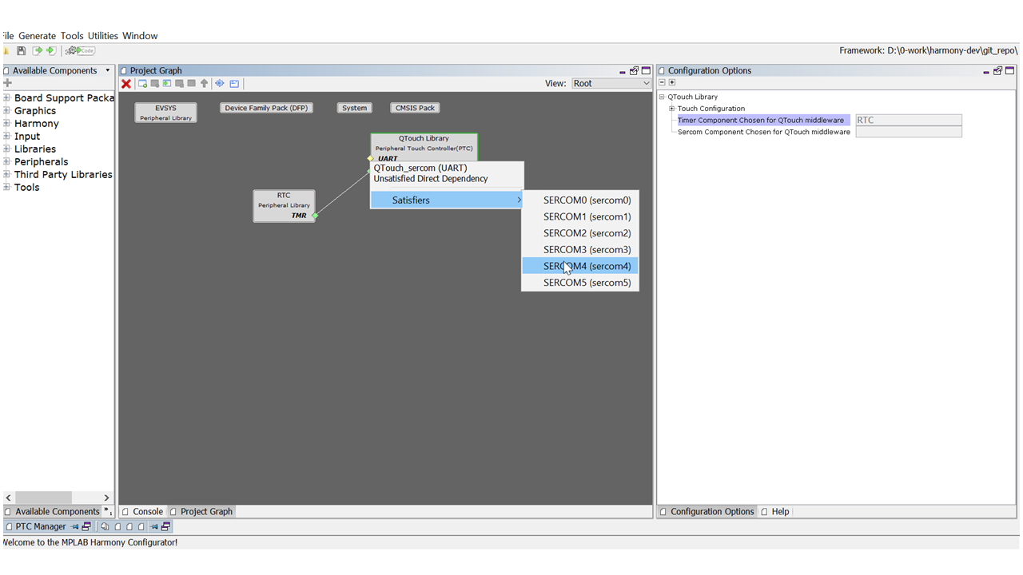Switch to the Help tab
This screenshot has width=1023, height=575.
(x=779, y=512)
